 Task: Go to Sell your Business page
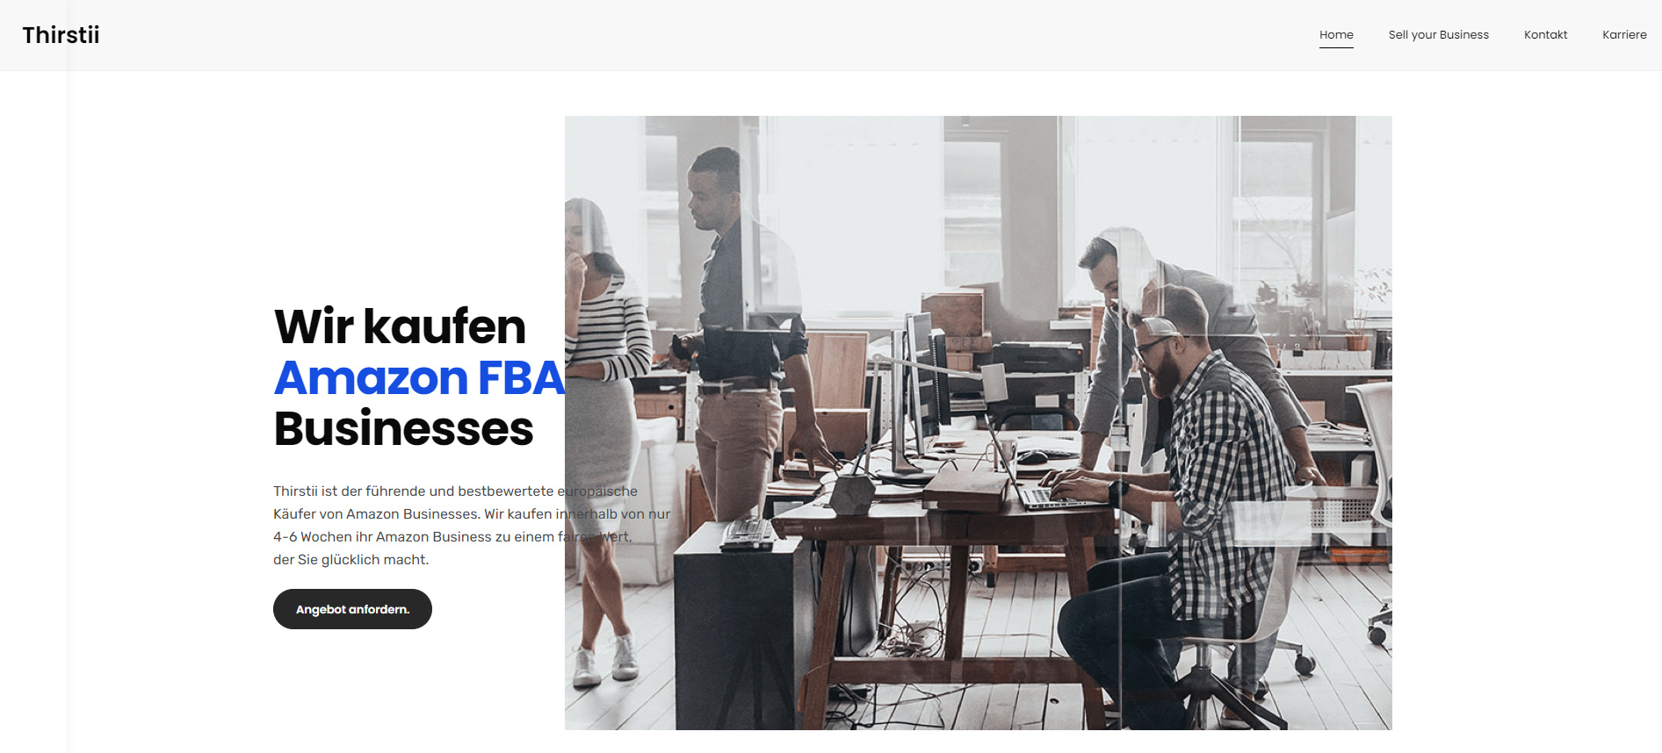(x=1438, y=35)
